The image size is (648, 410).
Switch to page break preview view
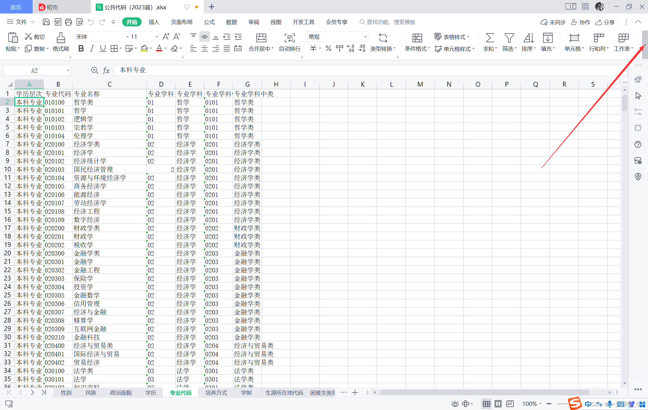[510, 404]
